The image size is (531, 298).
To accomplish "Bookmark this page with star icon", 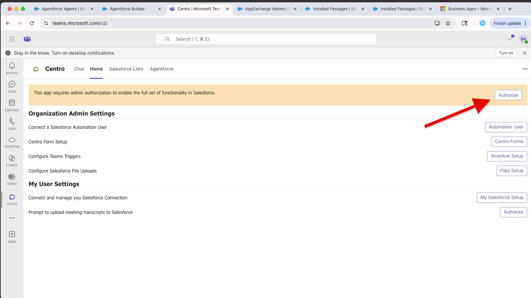I will coord(448,23).
